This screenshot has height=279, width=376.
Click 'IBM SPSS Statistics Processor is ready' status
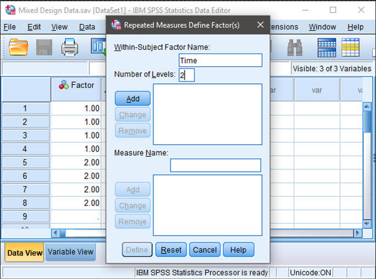202,272
